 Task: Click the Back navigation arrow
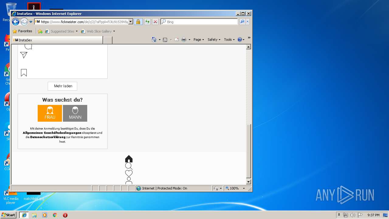point(15,22)
